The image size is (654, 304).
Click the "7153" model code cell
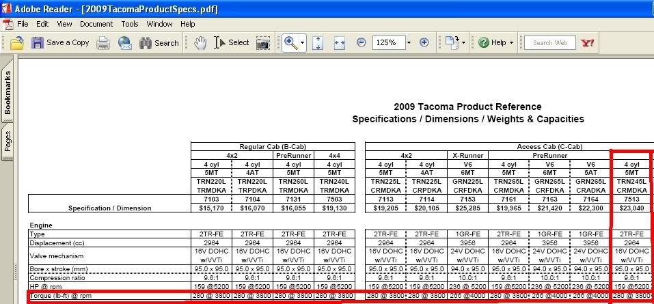point(467,199)
